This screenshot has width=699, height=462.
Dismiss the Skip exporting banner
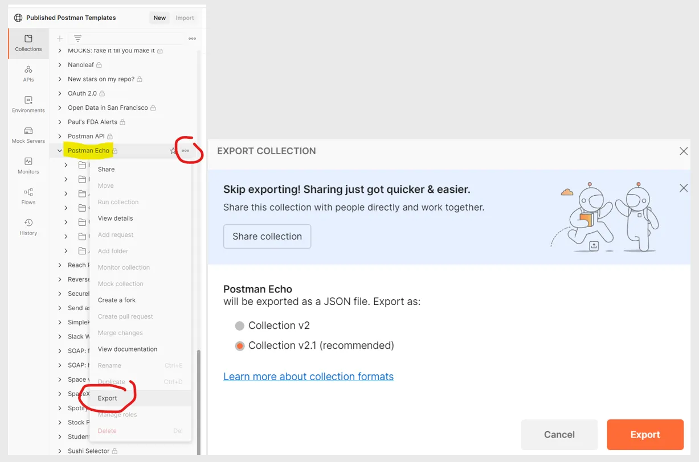684,188
